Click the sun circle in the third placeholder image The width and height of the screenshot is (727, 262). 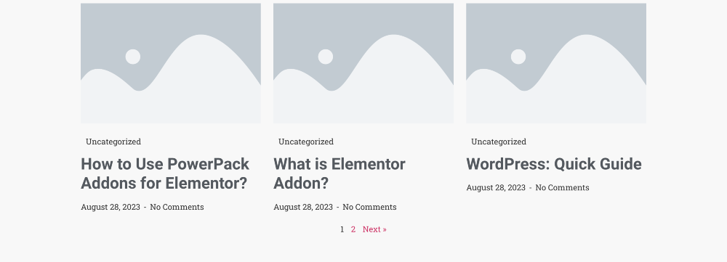[x=518, y=57]
